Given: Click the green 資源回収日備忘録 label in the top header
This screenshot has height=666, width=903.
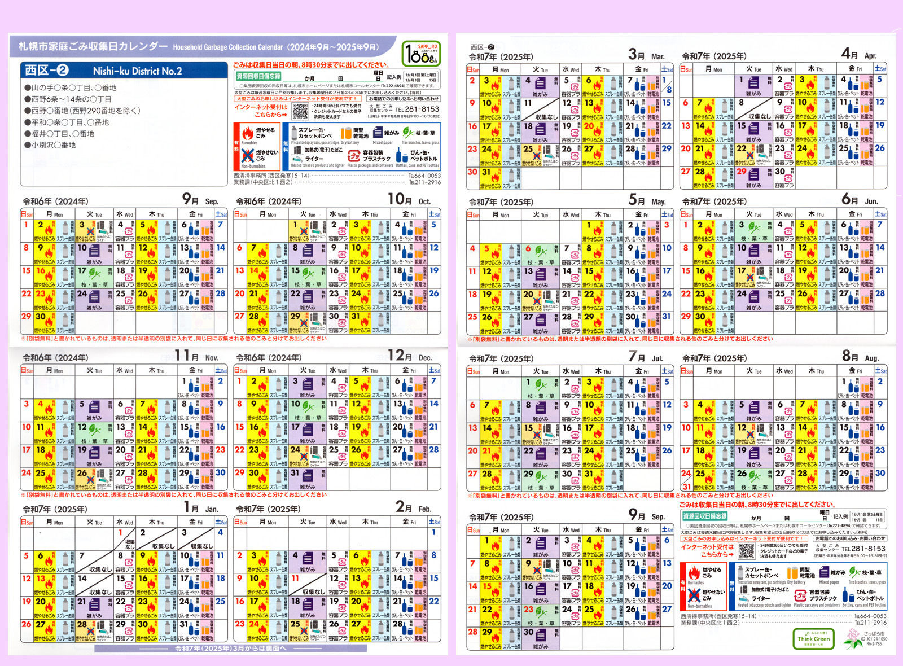Looking at the screenshot, I should (258, 76).
